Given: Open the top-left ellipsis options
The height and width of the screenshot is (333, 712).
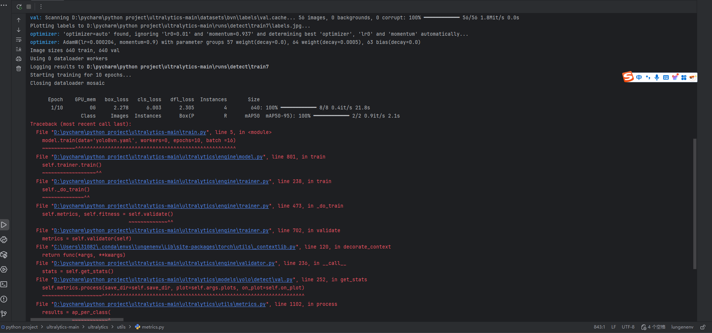Looking at the screenshot, I should pos(4,5).
